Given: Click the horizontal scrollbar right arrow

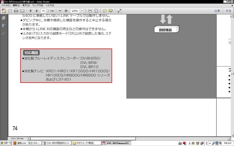Looking at the screenshot, I should point(229,139).
